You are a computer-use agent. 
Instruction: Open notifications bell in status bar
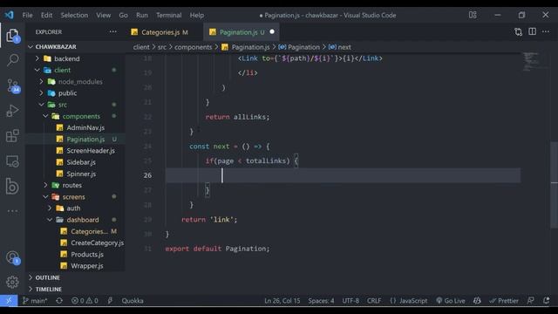pyautogui.click(x=547, y=301)
